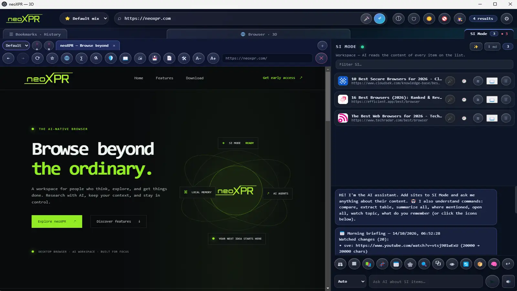Click the blue magnifier icon in the SI toolbar
This screenshot has width=517, height=291.
pos(424,264)
